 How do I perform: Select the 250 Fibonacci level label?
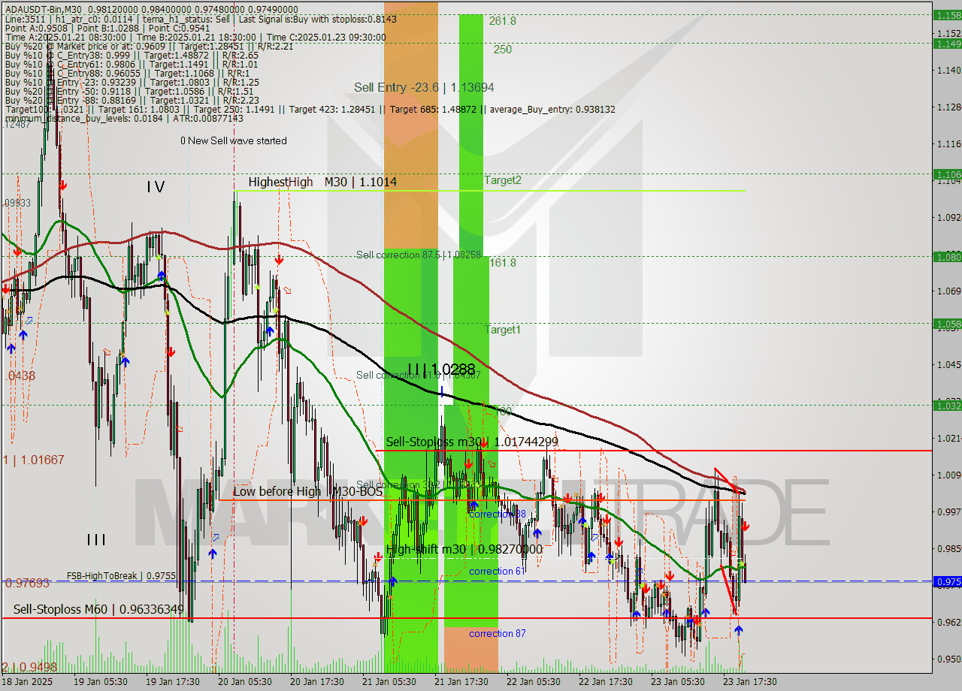click(503, 49)
